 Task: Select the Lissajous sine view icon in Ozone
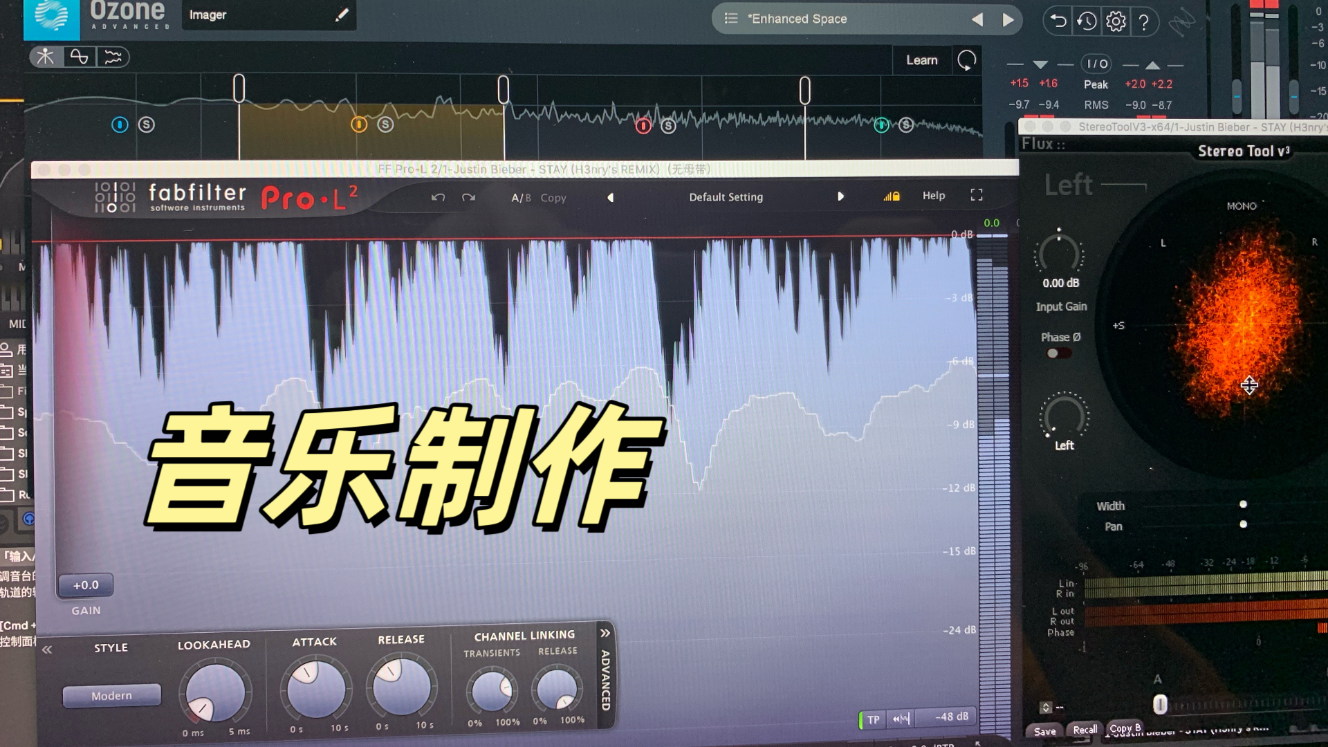(x=81, y=57)
